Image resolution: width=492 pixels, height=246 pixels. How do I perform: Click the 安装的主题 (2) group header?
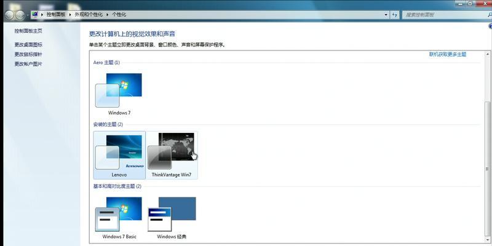(x=108, y=124)
